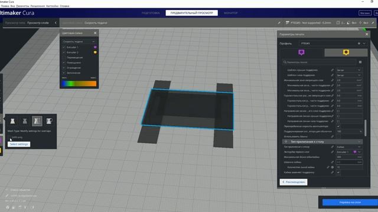The width and height of the screenshot is (378, 212).
Task: Click the link icon for brim replaces support
Action: point(333,173)
